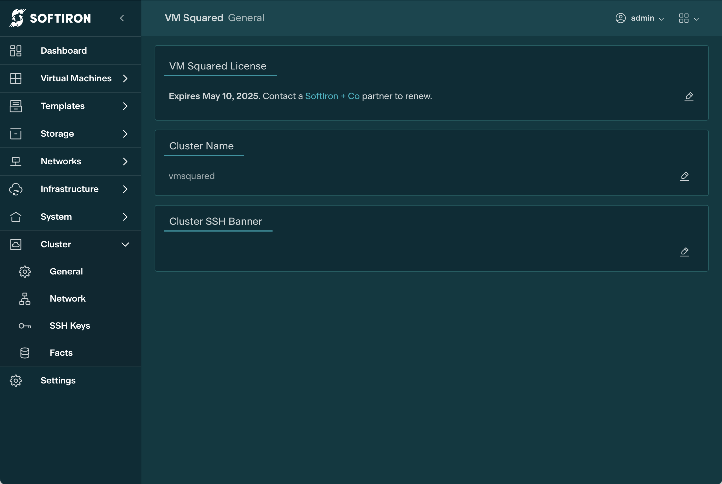
Task: Open the Templates menu item
Action: (63, 106)
